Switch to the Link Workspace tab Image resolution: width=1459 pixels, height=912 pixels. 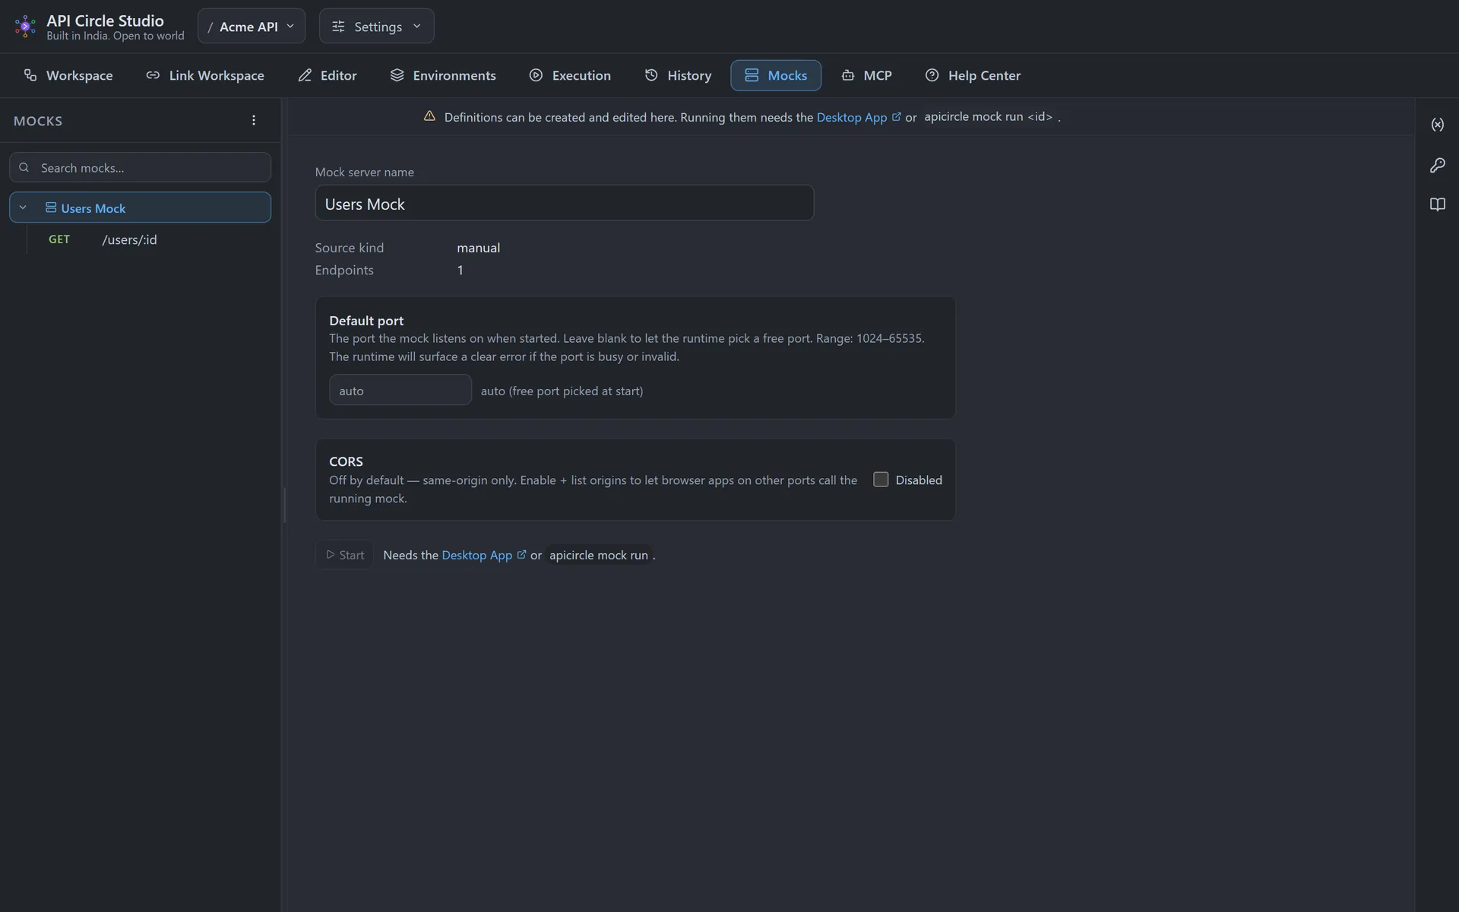pos(205,75)
